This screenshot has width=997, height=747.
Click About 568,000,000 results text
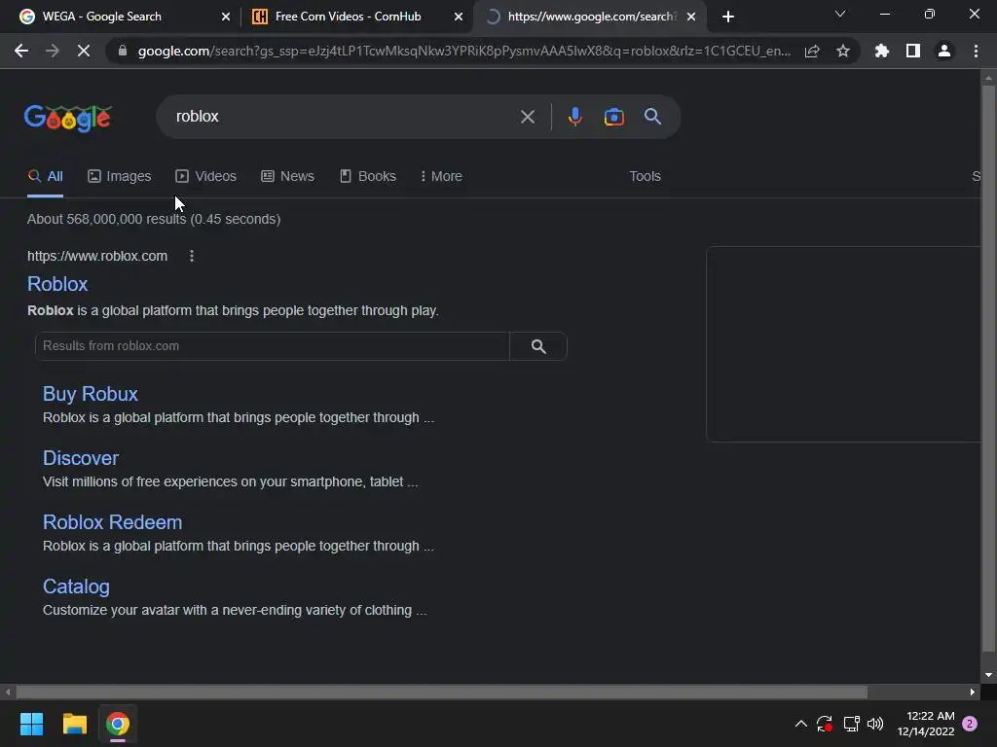[x=154, y=219]
